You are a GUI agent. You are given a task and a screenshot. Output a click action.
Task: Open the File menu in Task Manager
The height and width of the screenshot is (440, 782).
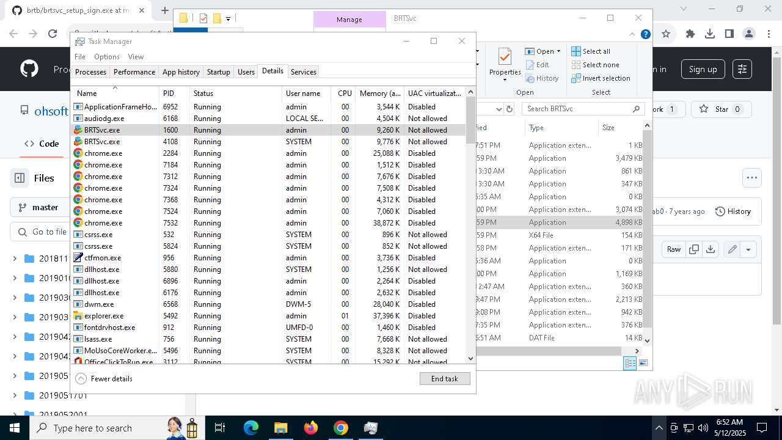point(80,57)
